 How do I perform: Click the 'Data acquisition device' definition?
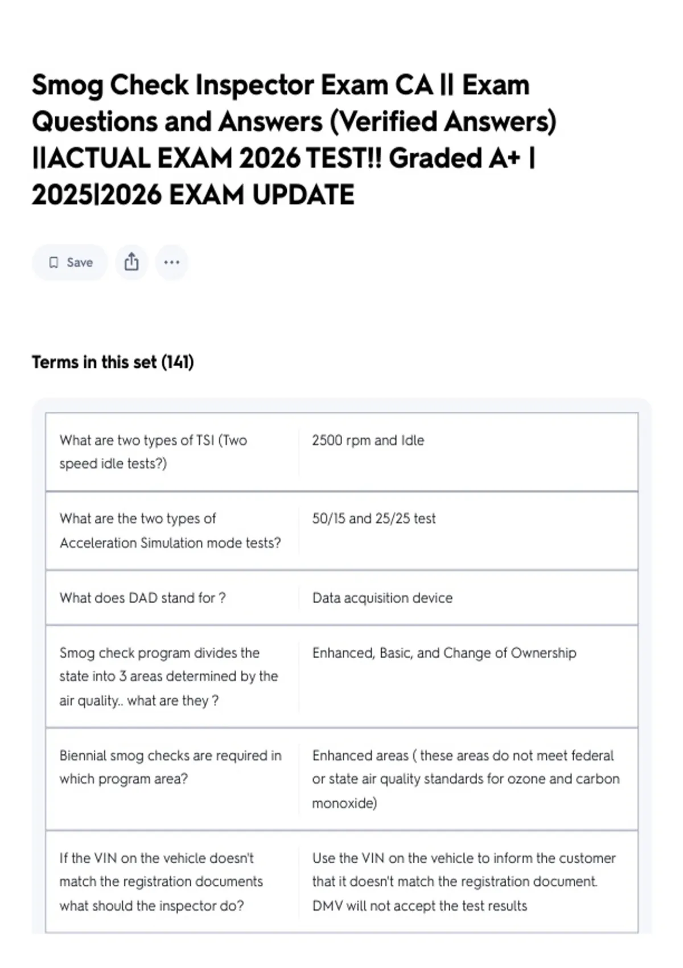click(382, 598)
